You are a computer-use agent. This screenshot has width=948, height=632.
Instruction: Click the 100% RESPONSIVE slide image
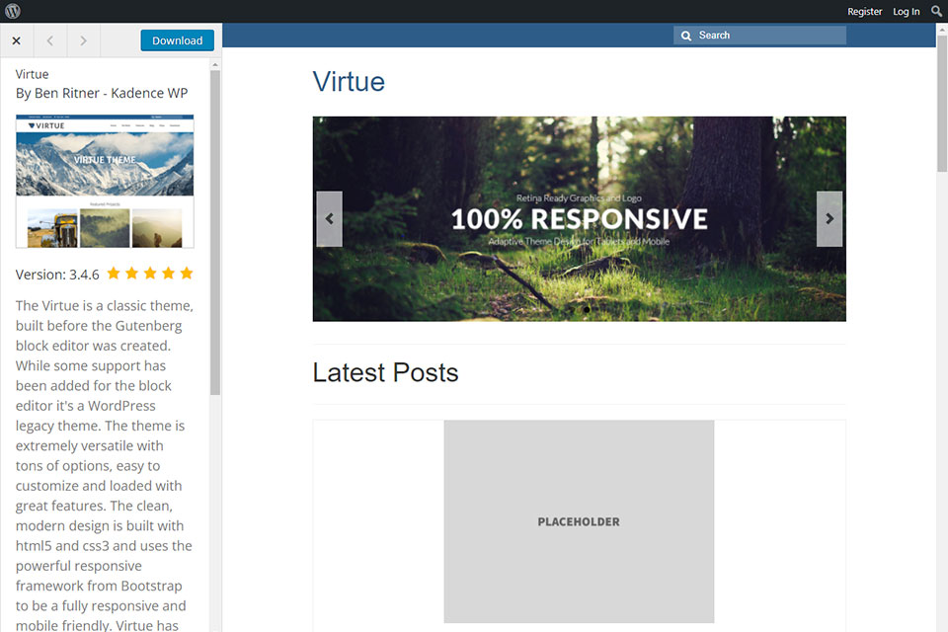[x=580, y=219]
